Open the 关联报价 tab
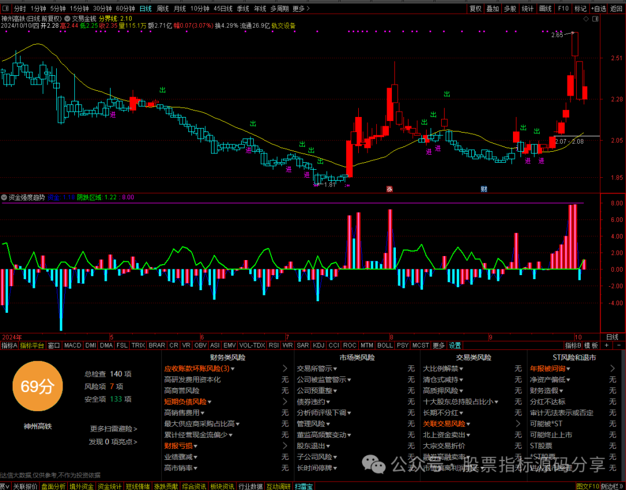The width and height of the screenshot is (626, 490). coord(25,487)
